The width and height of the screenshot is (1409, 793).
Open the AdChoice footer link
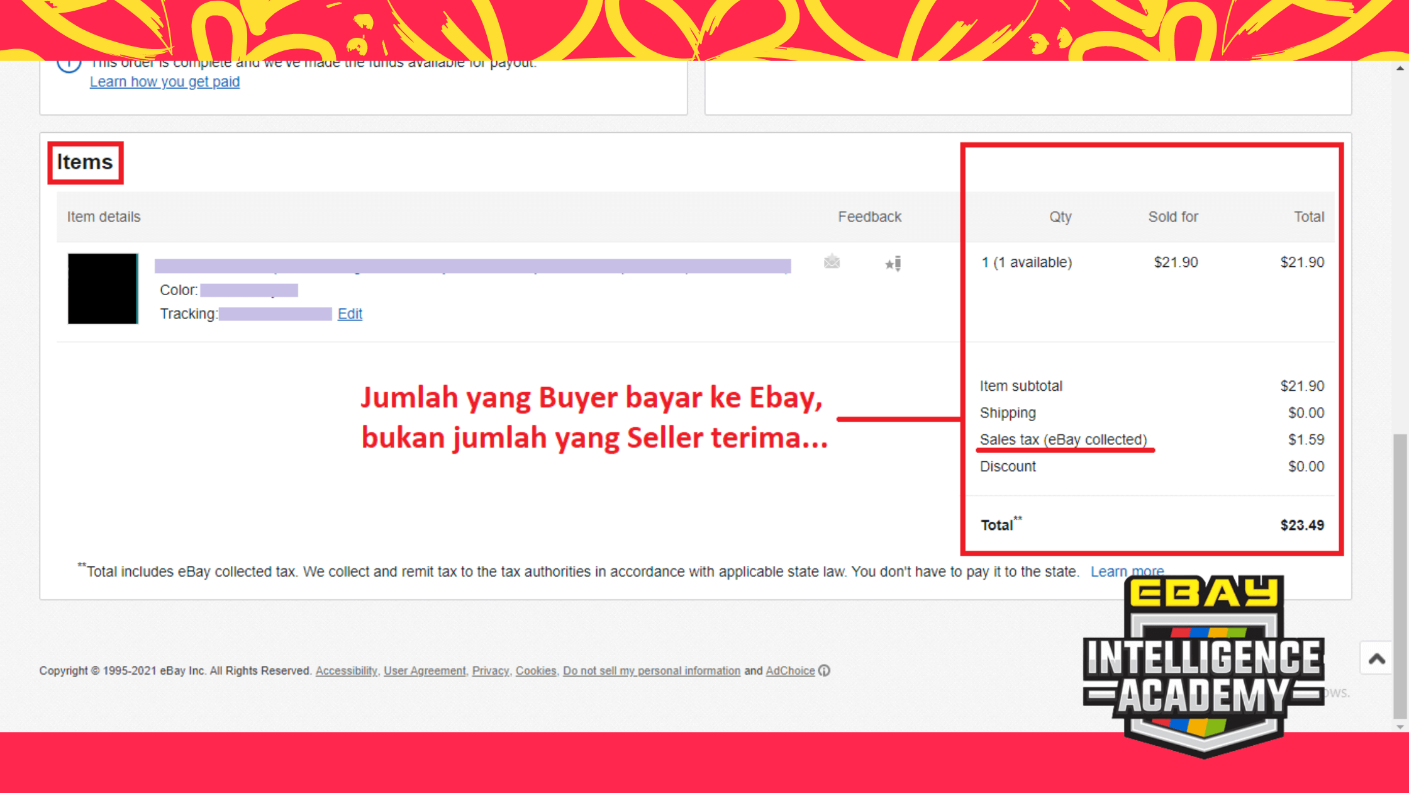789,671
